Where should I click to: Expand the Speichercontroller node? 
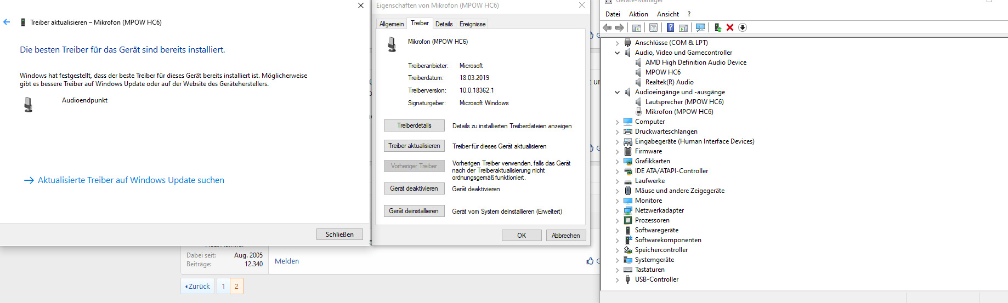[x=617, y=250]
